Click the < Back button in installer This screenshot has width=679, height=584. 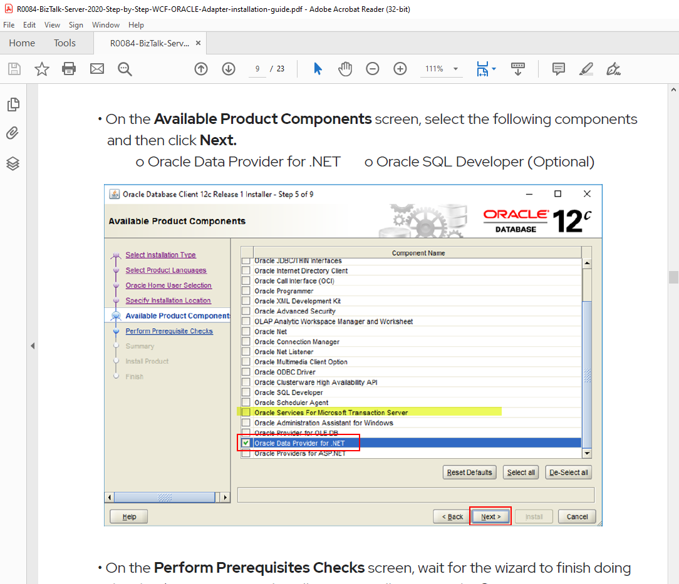[x=452, y=516]
